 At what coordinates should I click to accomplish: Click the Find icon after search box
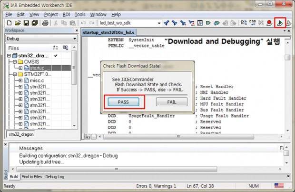coord(167,23)
